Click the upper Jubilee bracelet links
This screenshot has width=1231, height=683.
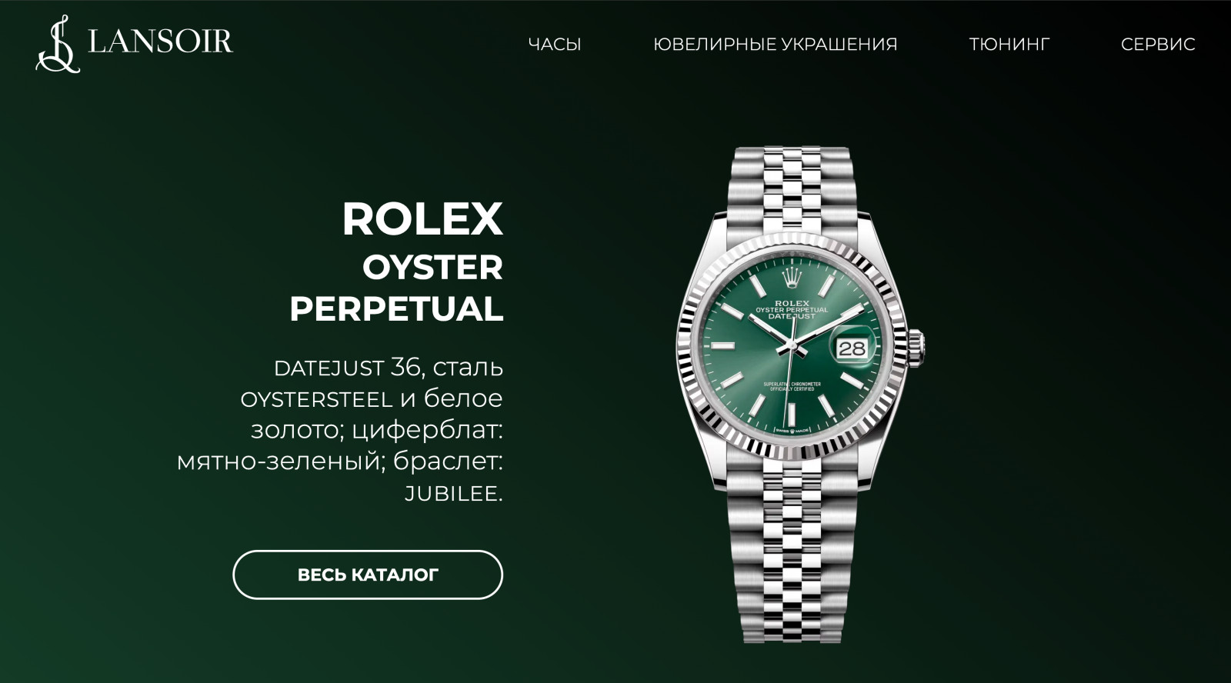792,188
